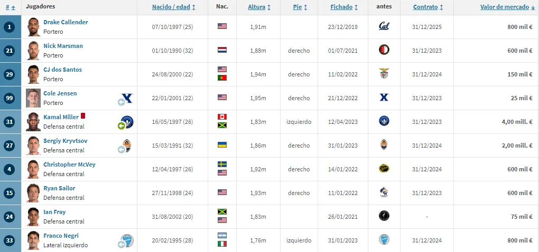Click the red card icon next to Kamal Miller
Screen dimensions: 539x252
click(x=83, y=117)
